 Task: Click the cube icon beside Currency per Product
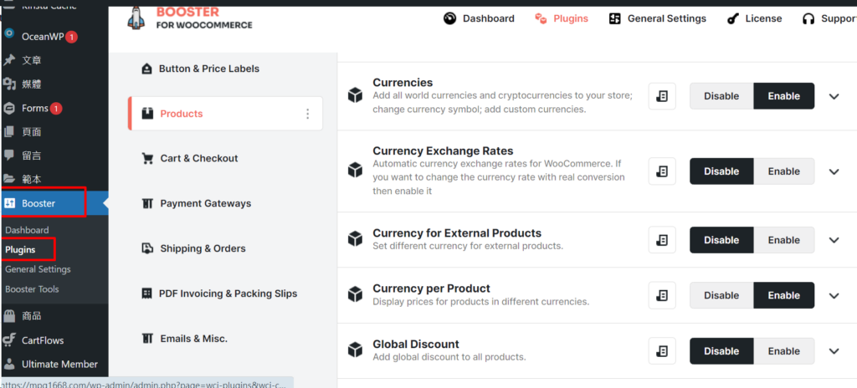[x=355, y=295]
